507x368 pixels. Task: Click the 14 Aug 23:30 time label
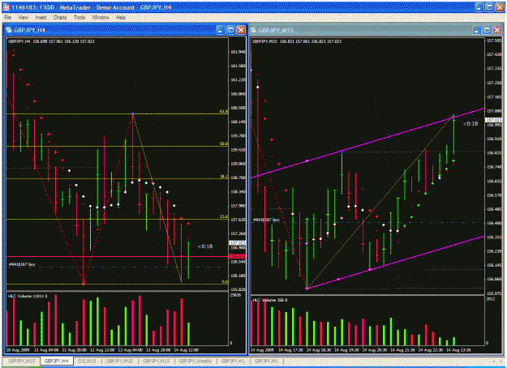point(458,350)
